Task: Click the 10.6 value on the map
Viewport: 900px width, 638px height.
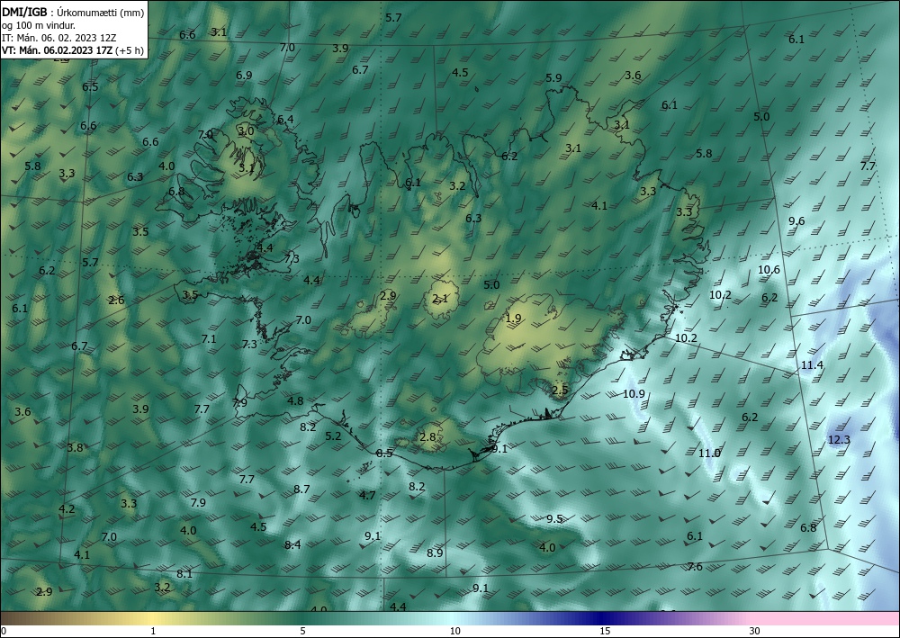Action: point(769,270)
